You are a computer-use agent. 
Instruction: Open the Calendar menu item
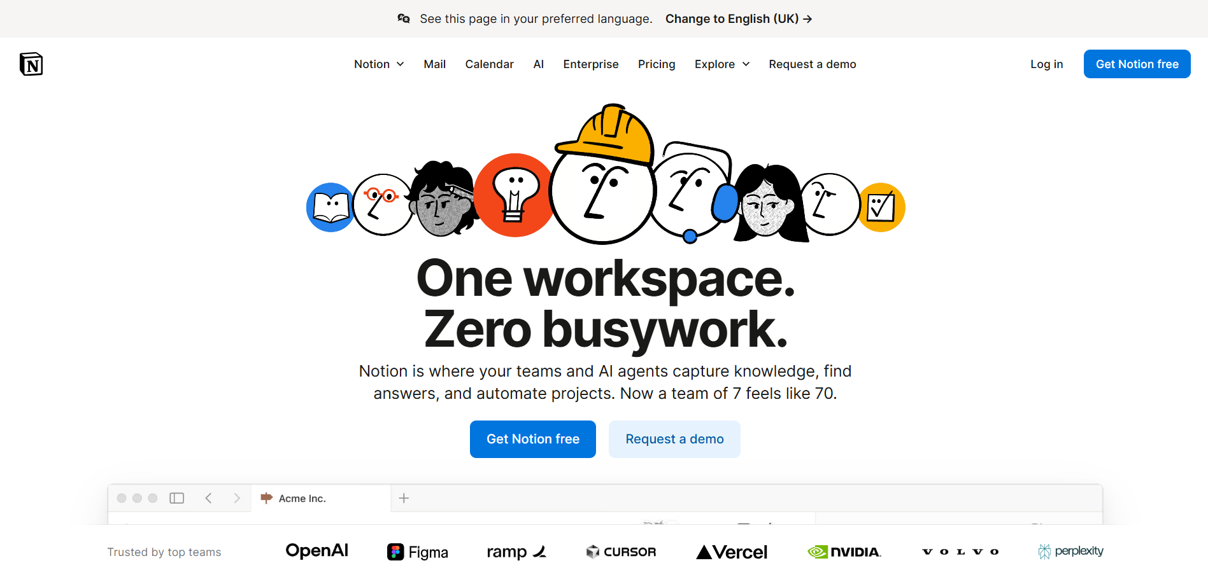coord(489,64)
